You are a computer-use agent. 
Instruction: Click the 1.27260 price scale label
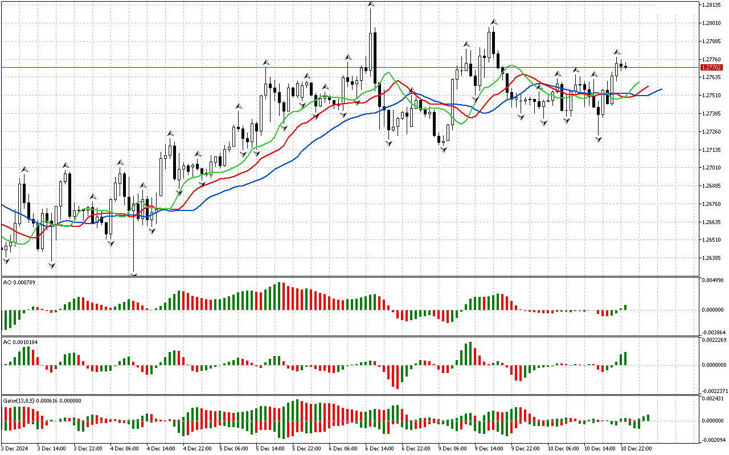coord(712,131)
